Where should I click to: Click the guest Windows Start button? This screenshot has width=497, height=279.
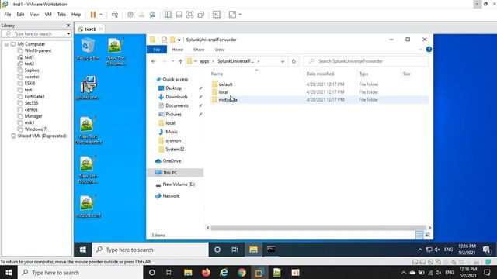point(83,250)
